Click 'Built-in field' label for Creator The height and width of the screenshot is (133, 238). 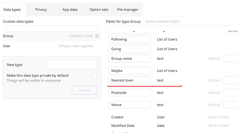(218, 117)
